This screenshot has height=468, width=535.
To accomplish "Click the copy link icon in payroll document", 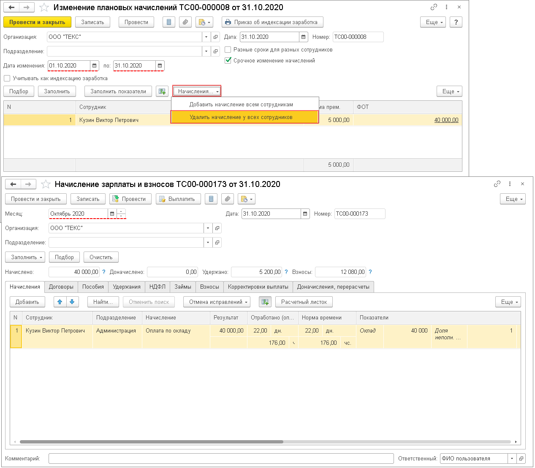I will 497,184.
